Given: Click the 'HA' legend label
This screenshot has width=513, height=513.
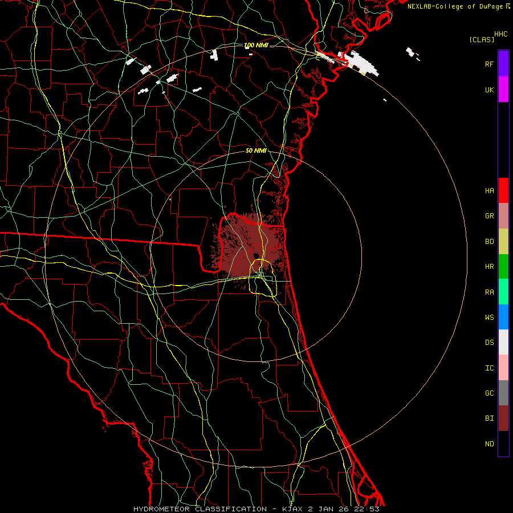Looking at the screenshot, I should point(489,191).
